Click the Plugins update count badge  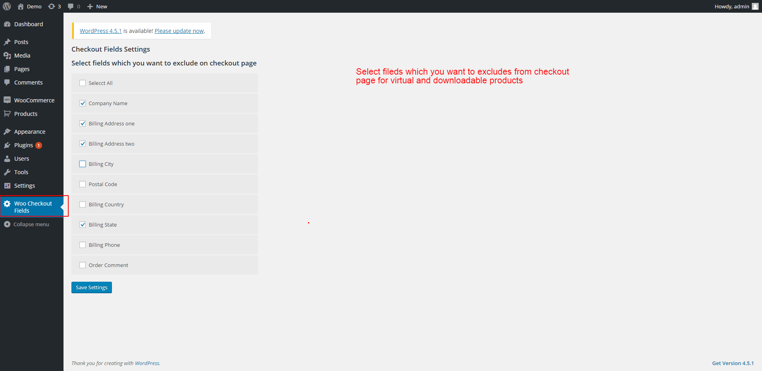tap(38, 145)
